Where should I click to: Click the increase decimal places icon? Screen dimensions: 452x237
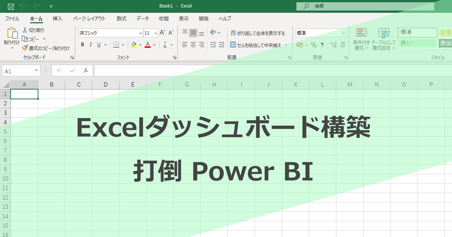[334, 45]
